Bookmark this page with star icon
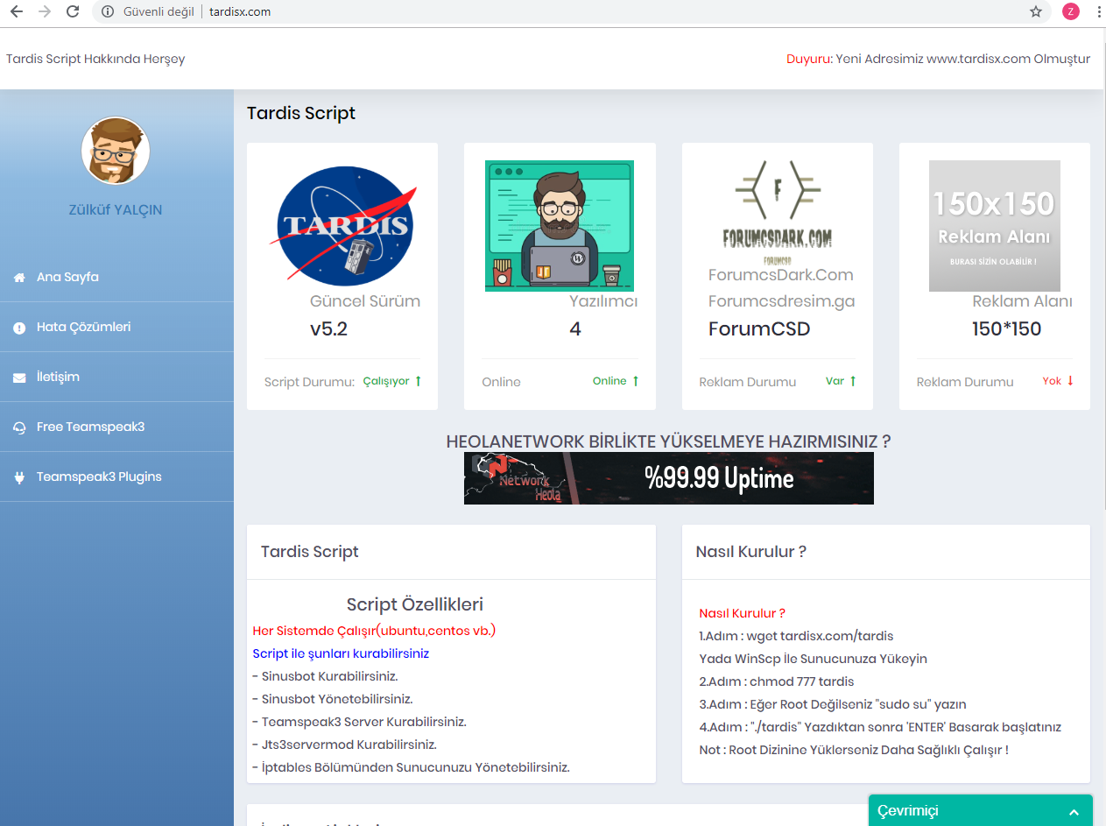The image size is (1106, 826). point(1036,11)
